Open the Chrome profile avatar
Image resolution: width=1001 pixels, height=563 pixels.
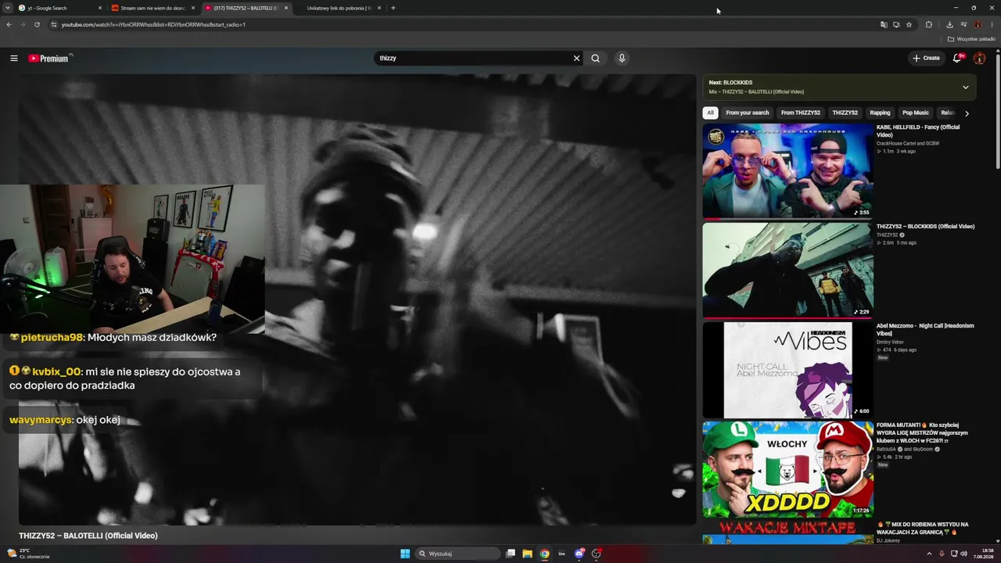point(978,24)
